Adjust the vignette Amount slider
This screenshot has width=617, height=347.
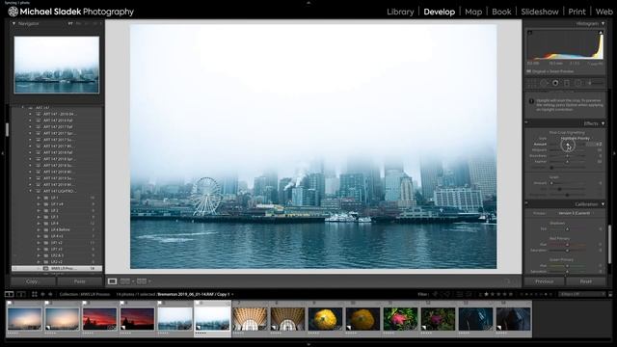tap(567, 145)
